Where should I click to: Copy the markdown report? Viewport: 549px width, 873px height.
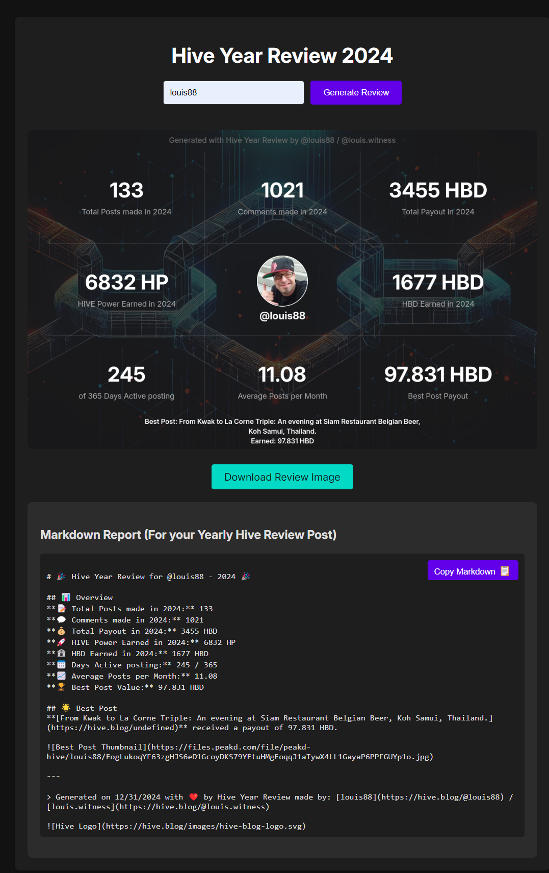coord(473,571)
